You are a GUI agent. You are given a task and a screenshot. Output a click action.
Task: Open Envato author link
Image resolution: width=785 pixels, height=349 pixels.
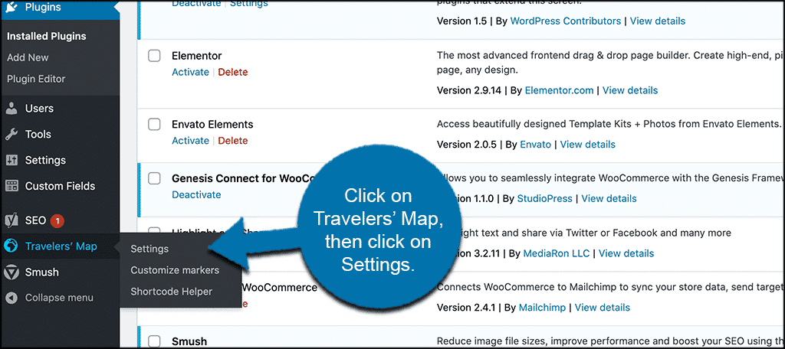click(535, 145)
